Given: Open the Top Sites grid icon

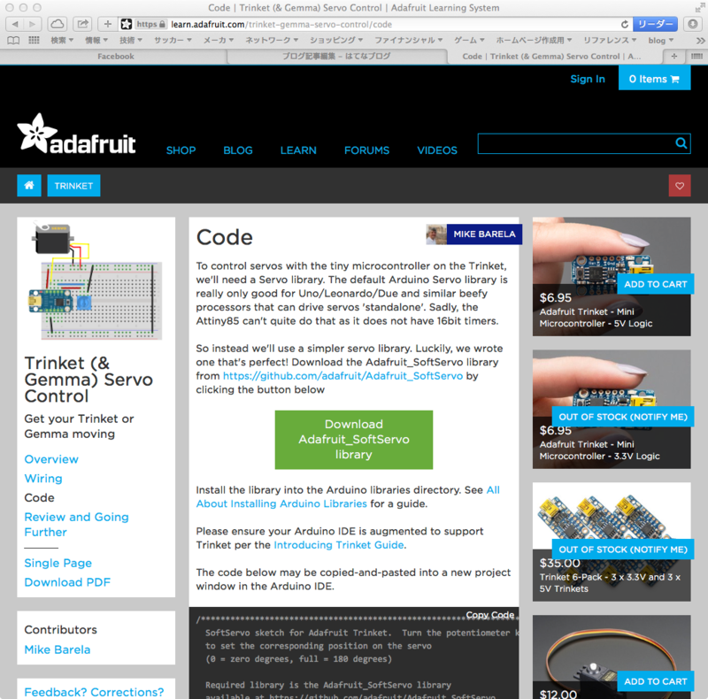Looking at the screenshot, I should click(34, 40).
